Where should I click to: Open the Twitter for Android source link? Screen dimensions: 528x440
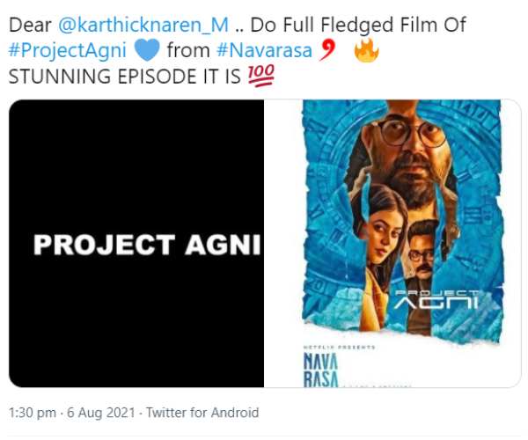click(x=202, y=413)
